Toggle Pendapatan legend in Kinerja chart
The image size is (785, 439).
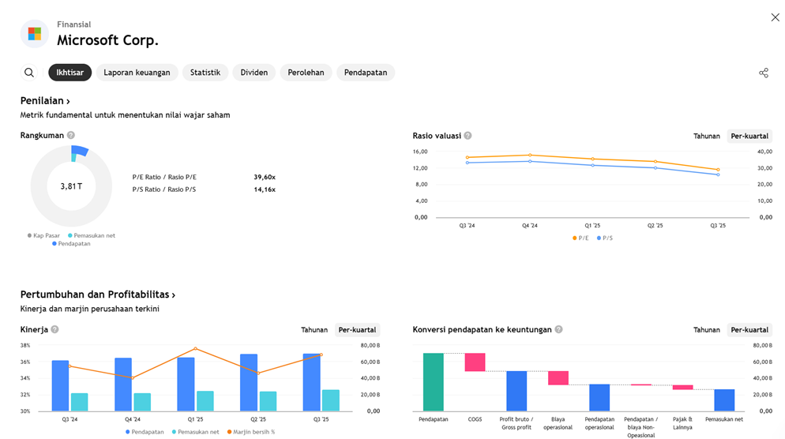point(145,432)
